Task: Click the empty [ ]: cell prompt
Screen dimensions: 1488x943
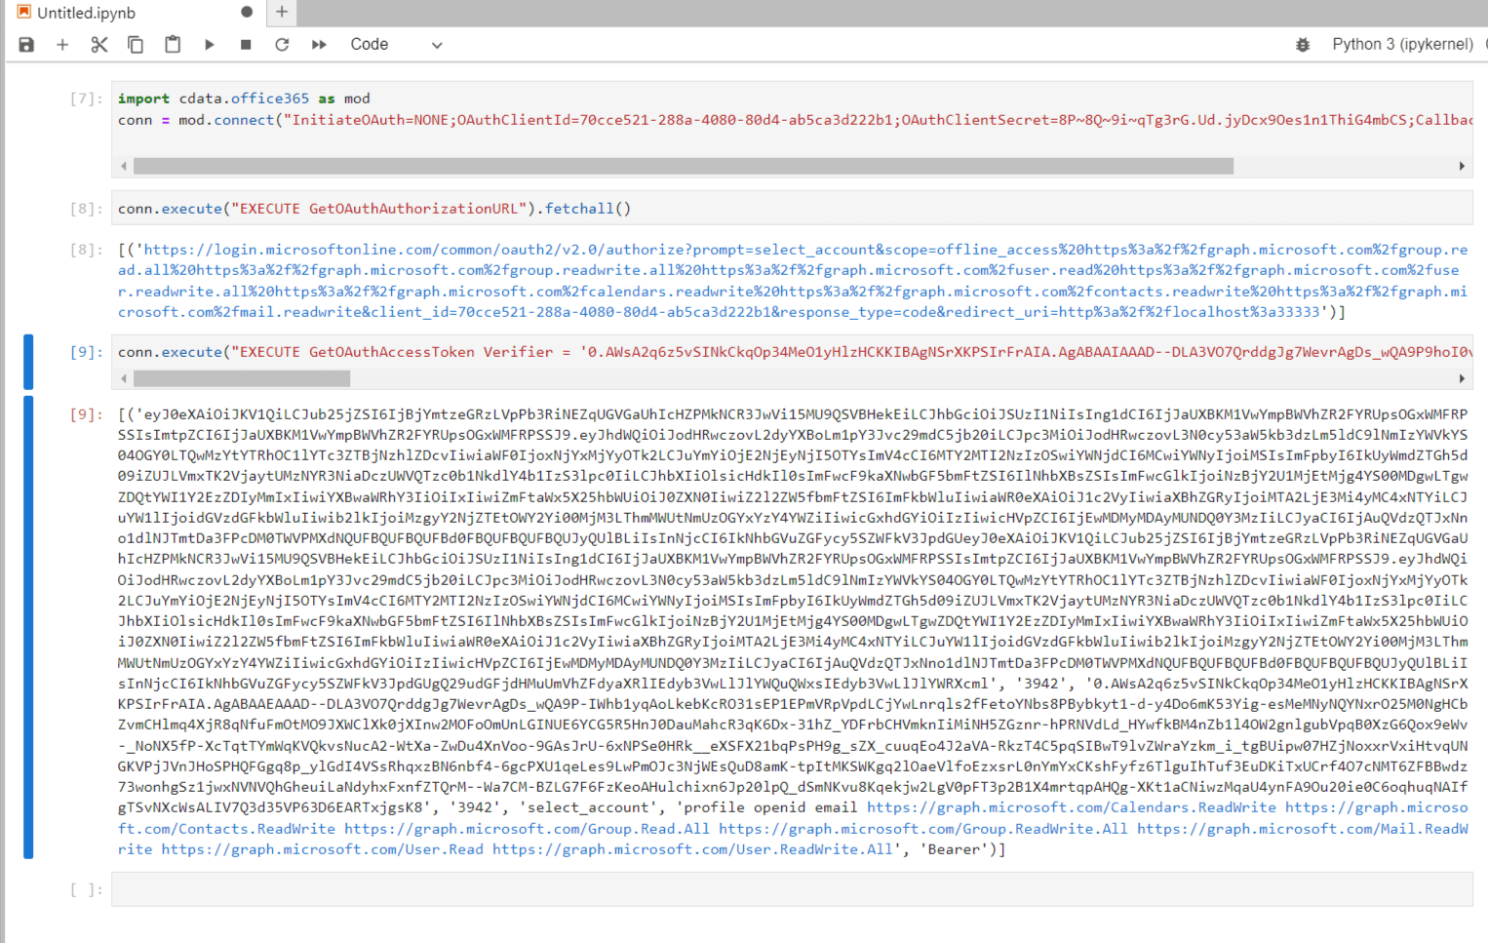Action: pyautogui.click(x=86, y=889)
